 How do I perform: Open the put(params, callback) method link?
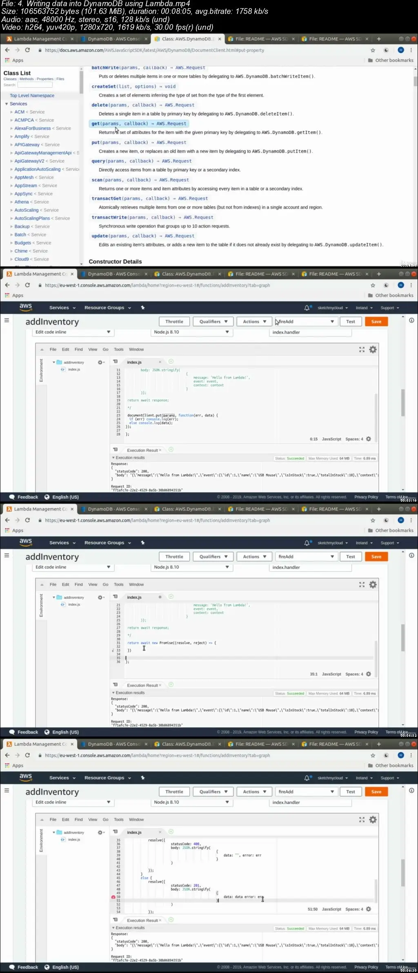click(139, 142)
